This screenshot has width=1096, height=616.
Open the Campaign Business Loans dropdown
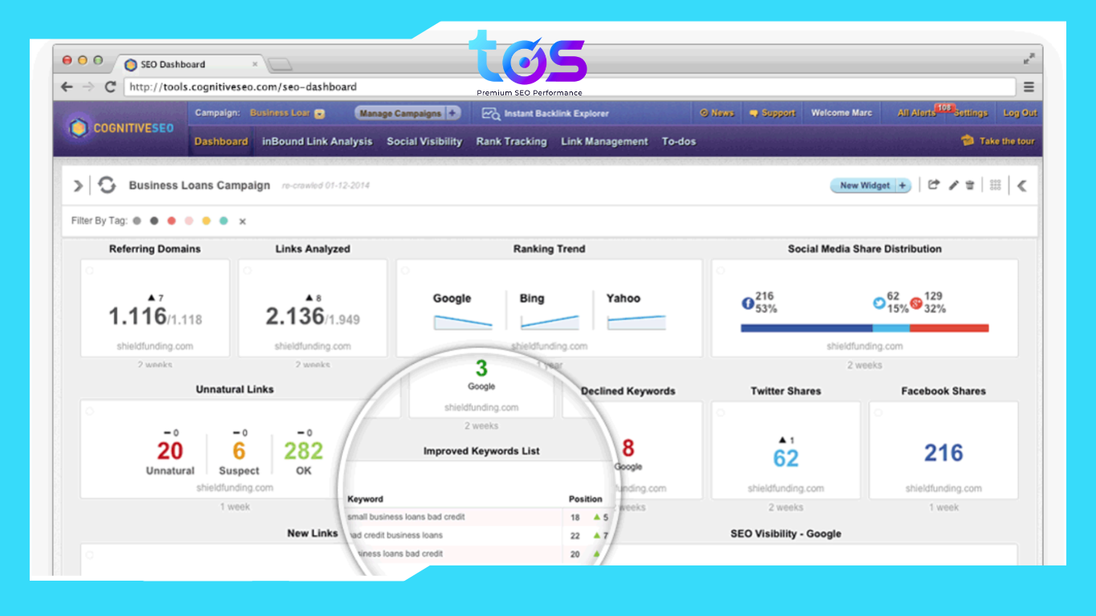click(x=319, y=114)
